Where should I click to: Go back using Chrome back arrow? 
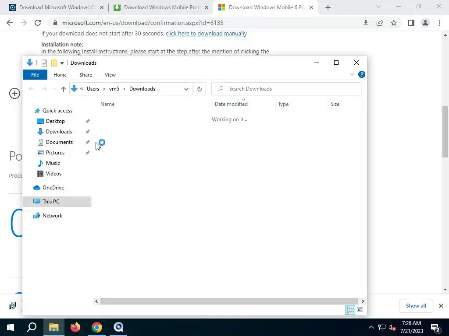pos(10,23)
